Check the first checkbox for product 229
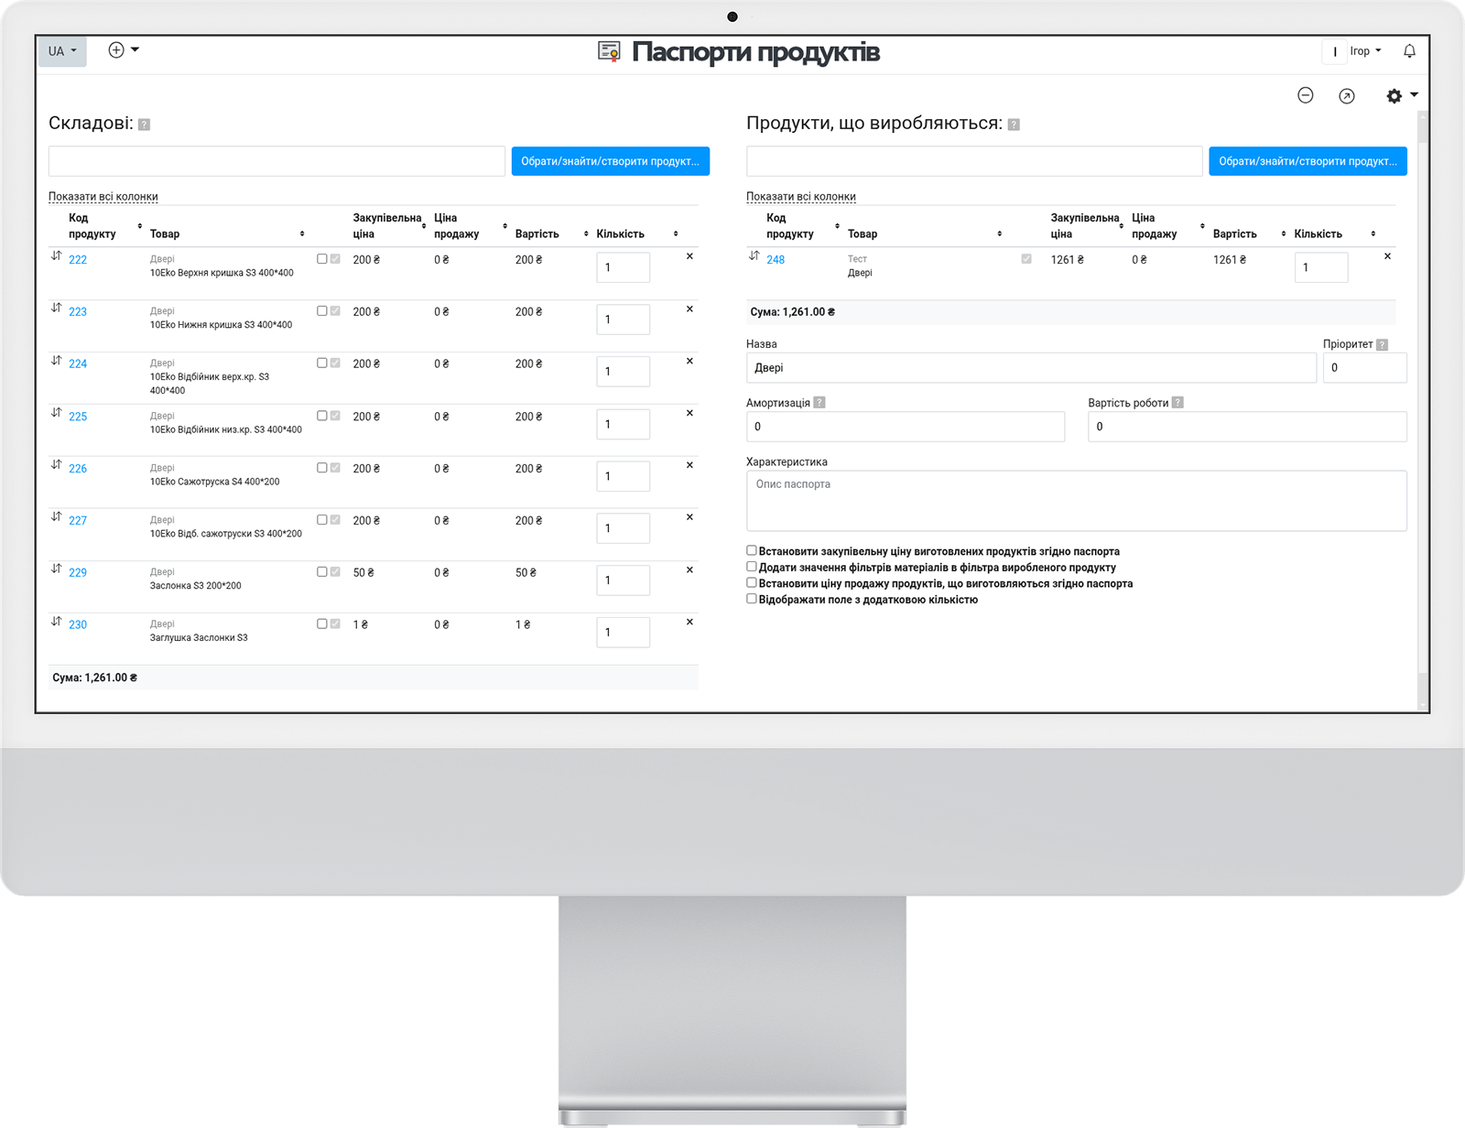 pyautogui.click(x=321, y=572)
